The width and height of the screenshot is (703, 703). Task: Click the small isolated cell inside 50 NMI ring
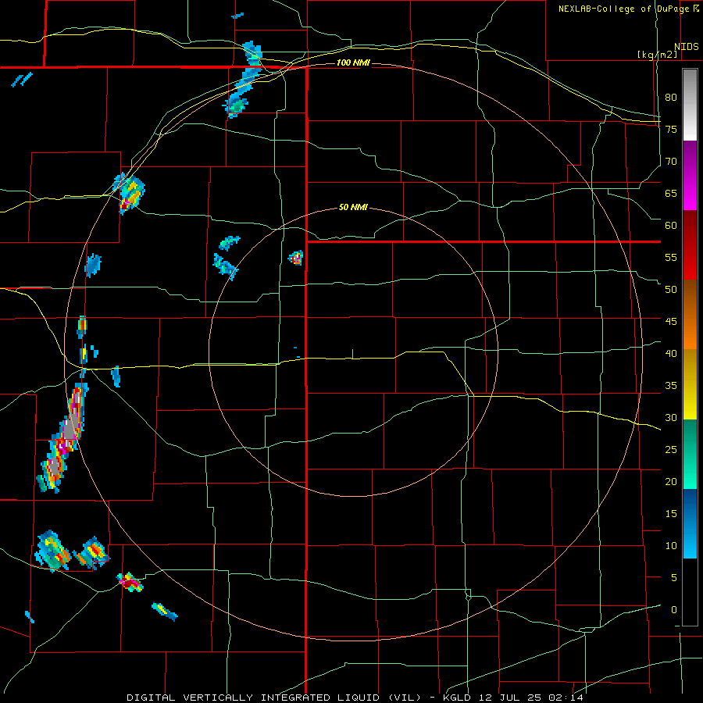coord(296,258)
